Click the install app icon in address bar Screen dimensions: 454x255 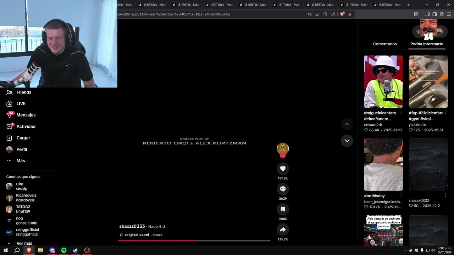pos(317,14)
